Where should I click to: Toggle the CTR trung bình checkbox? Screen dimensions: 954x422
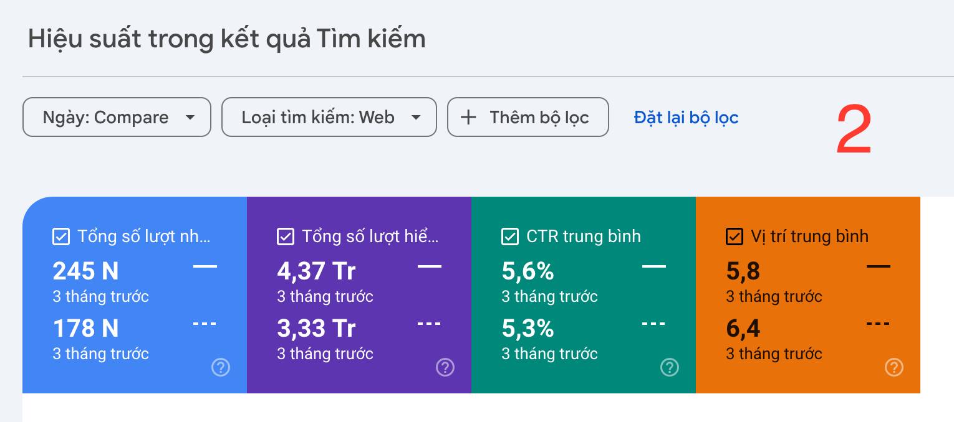coord(510,237)
